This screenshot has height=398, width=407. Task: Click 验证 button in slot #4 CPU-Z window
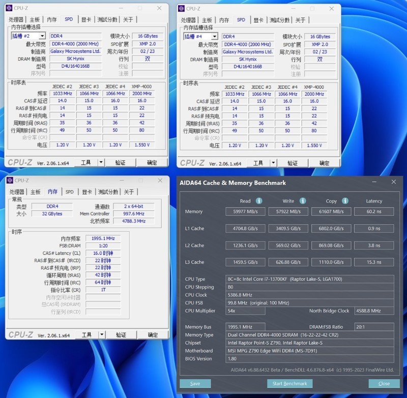point(292,163)
